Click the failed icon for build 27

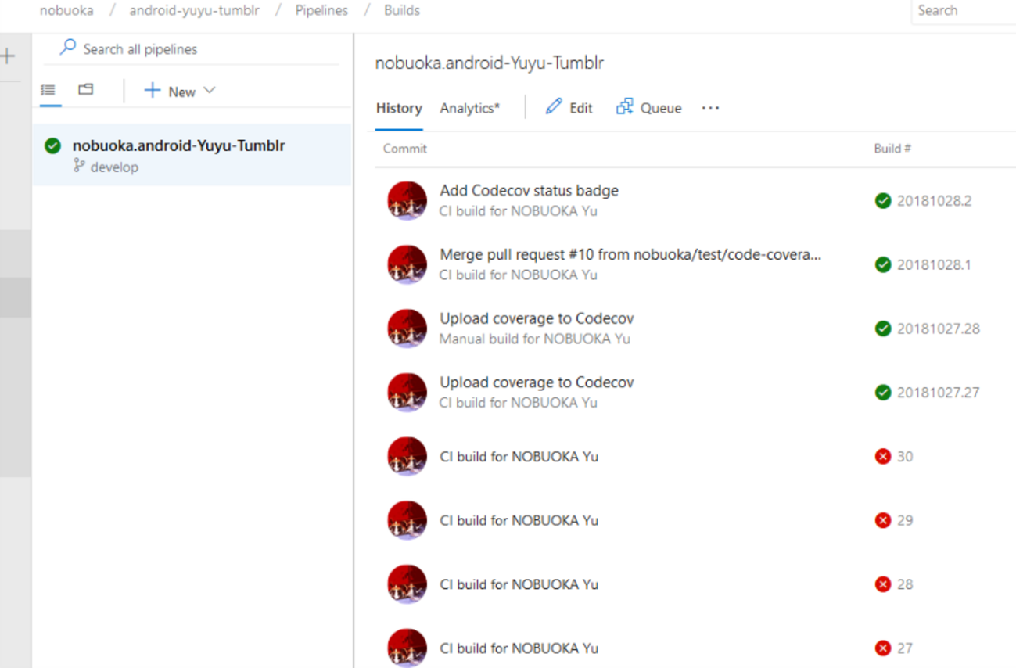[x=883, y=648]
